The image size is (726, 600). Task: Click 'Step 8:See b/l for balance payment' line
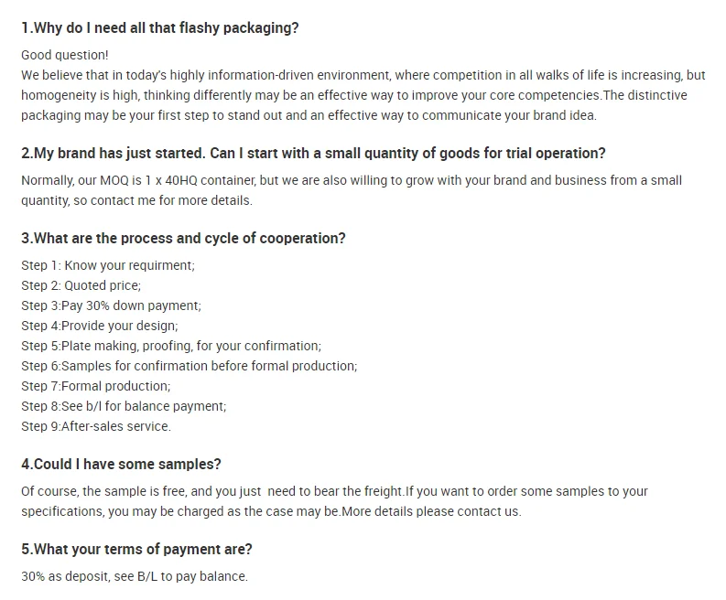pos(124,406)
